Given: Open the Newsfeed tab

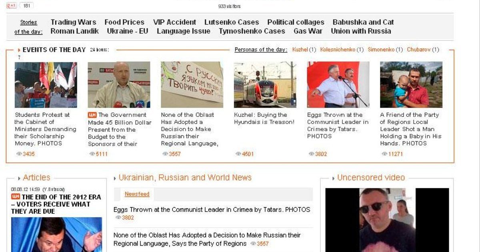Looking at the screenshot, I should coord(137,194).
